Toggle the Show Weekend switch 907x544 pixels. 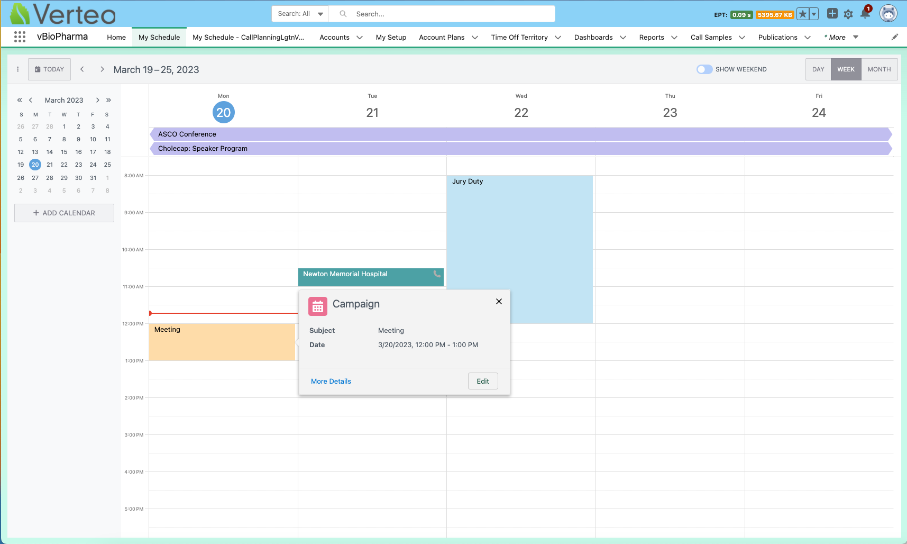pyautogui.click(x=704, y=69)
